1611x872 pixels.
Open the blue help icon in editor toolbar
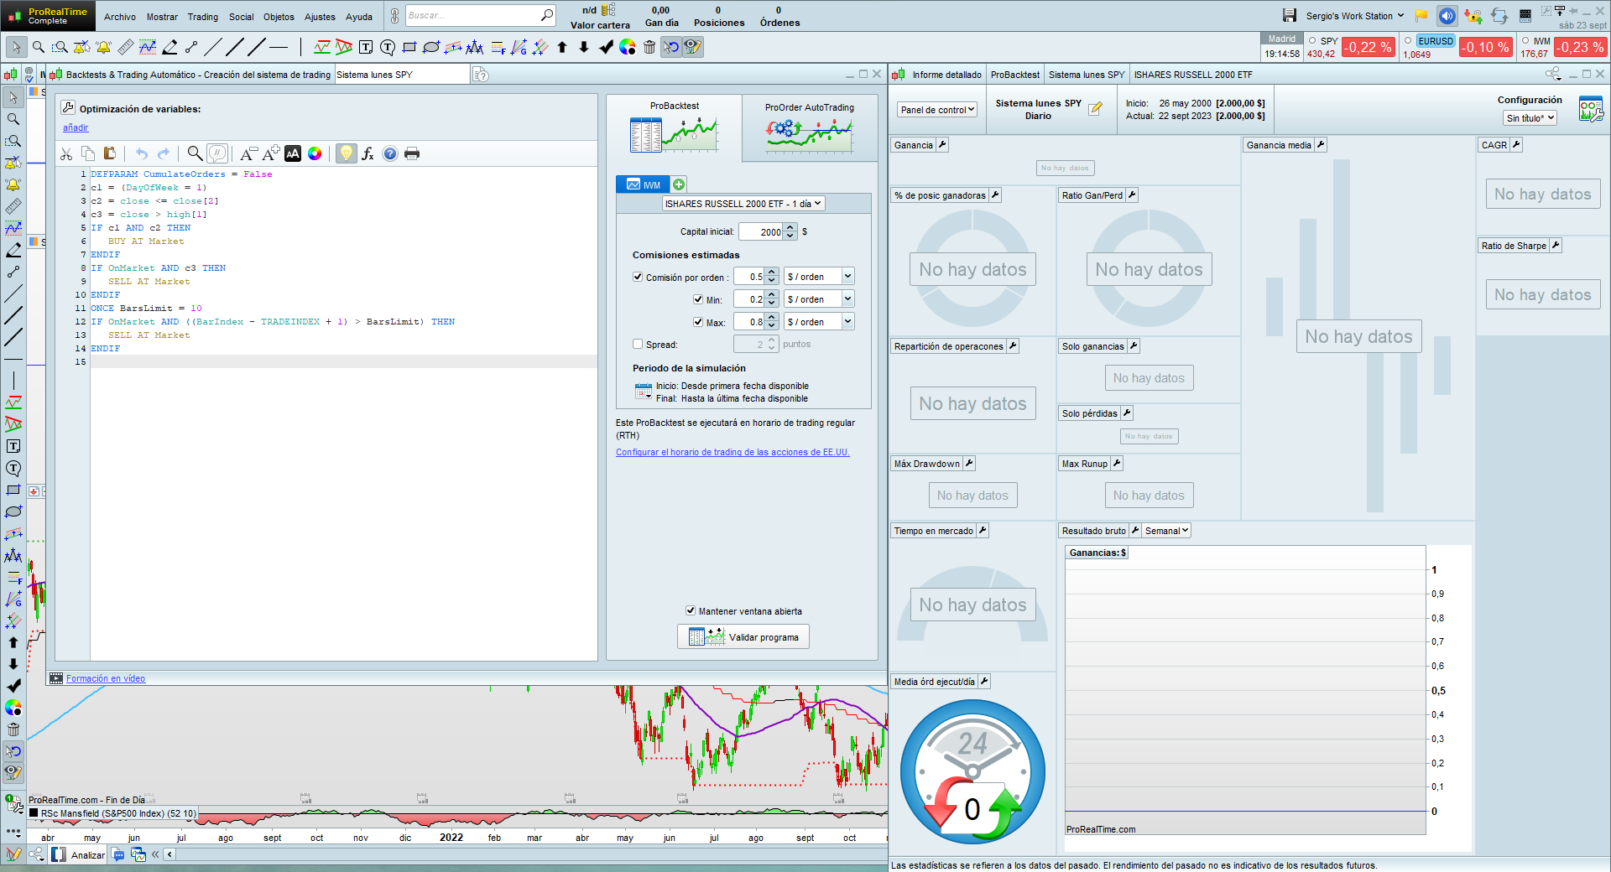pos(390,153)
